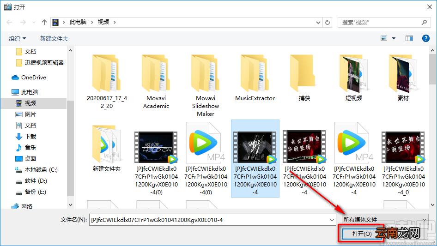Select the Movavi Academic folder

point(156,82)
